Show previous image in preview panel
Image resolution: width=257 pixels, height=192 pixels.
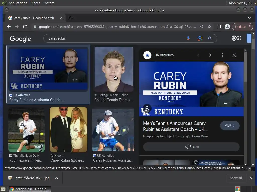(x=198, y=55)
